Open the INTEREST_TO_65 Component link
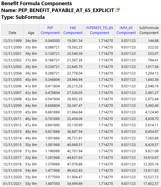Viewport: 161px width, 187px height. [100, 30]
